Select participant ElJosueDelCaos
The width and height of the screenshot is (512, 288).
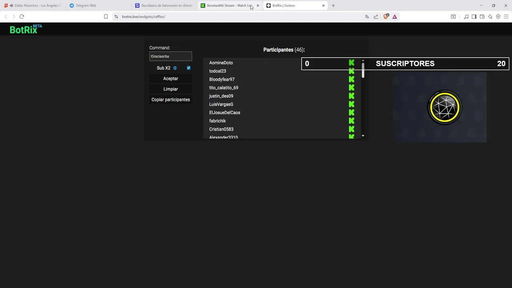(x=225, y=113)
